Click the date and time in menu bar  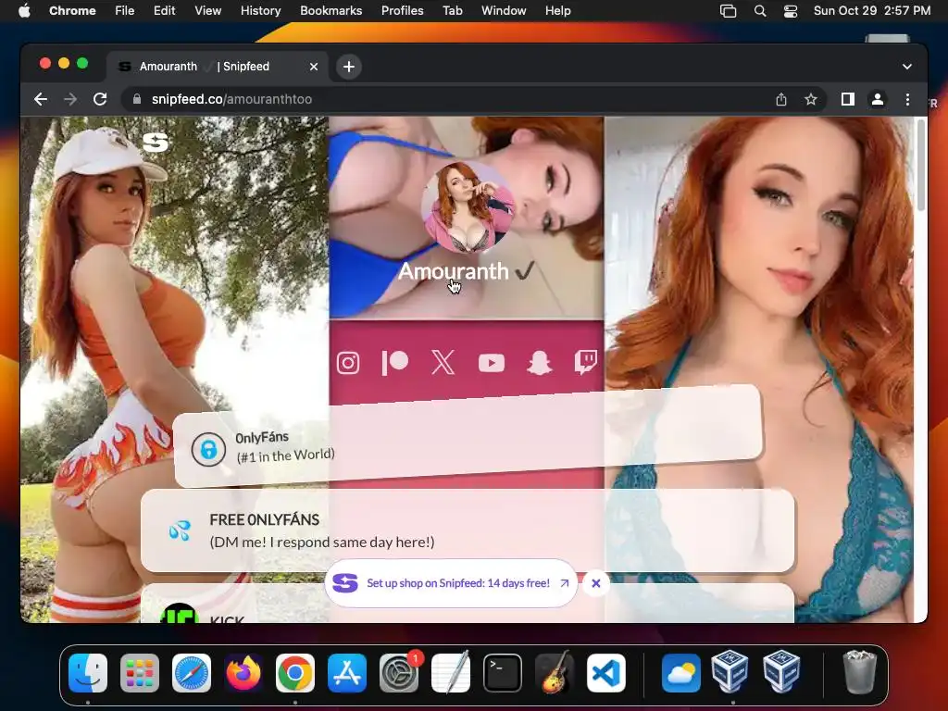pos(872,11)
